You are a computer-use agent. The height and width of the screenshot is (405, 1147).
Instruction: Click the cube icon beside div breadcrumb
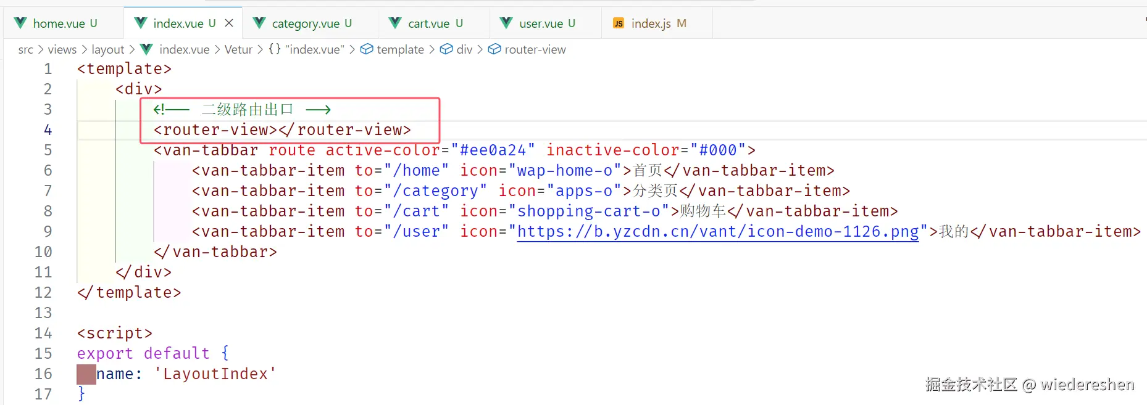pyautogui.click(x=446, y=49)
